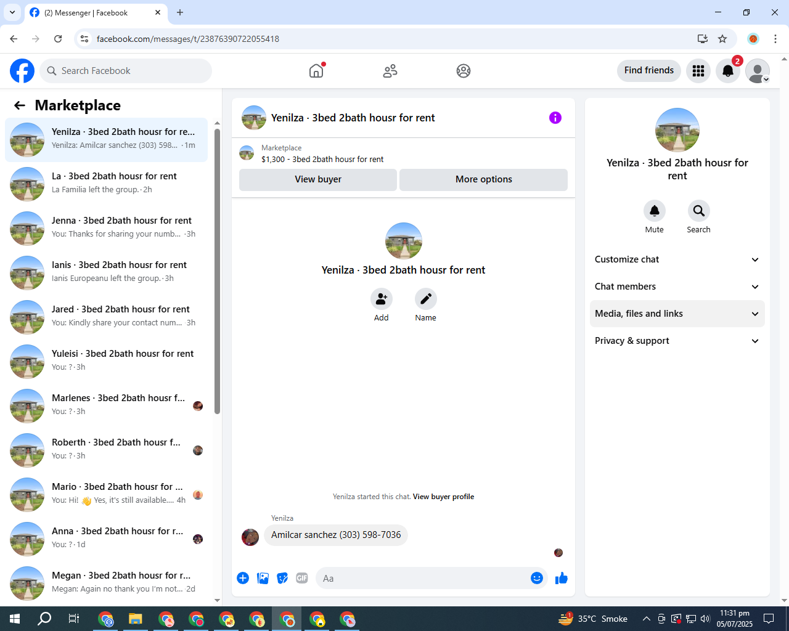
Task: Open Windows taskbar search
Action: [x=44, y=619]
